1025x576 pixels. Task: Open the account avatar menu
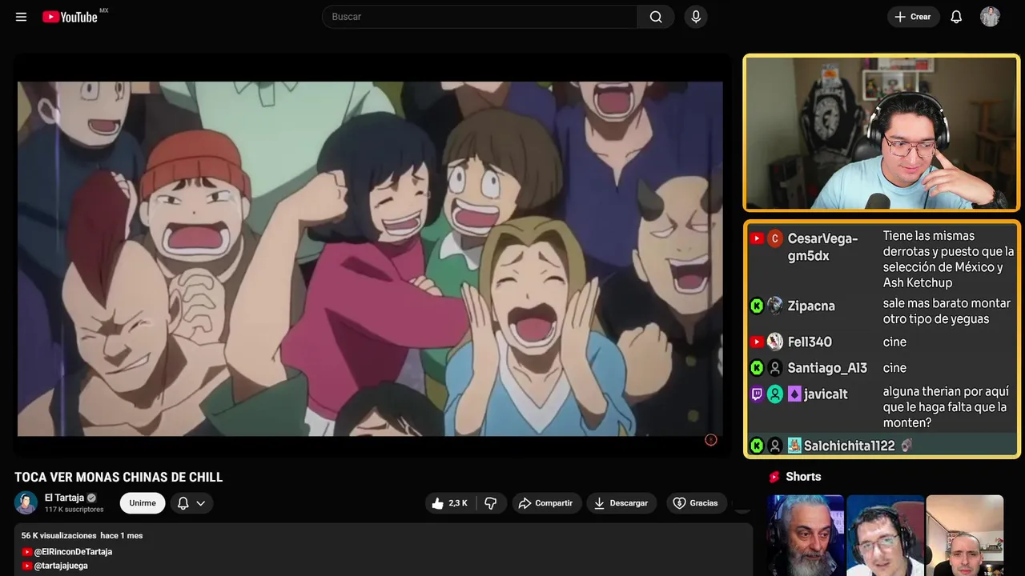pos(990,17)
